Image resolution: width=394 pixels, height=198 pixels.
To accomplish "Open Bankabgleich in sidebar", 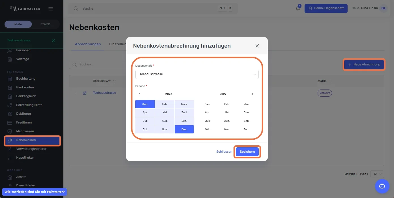I will tap(26, 96).
